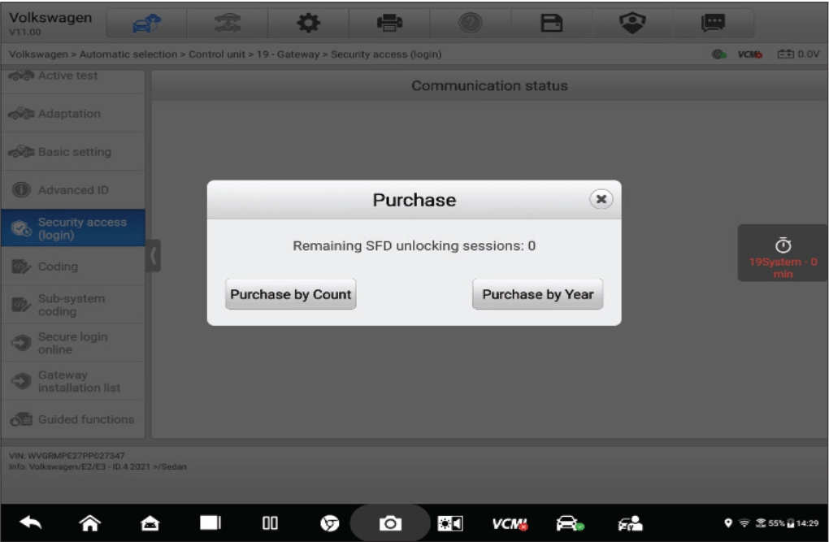Open vehicle diagnostics car icon bottom bar
829x542 pixels.
tap(570, 523)
